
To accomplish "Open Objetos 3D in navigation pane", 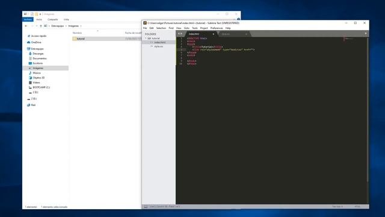I will coord(38,78).
